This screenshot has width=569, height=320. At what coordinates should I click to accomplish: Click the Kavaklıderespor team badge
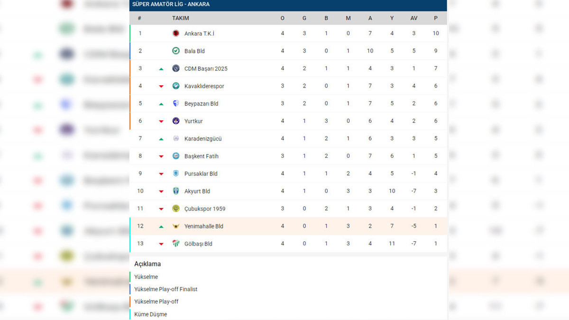(x=176, y=86)
